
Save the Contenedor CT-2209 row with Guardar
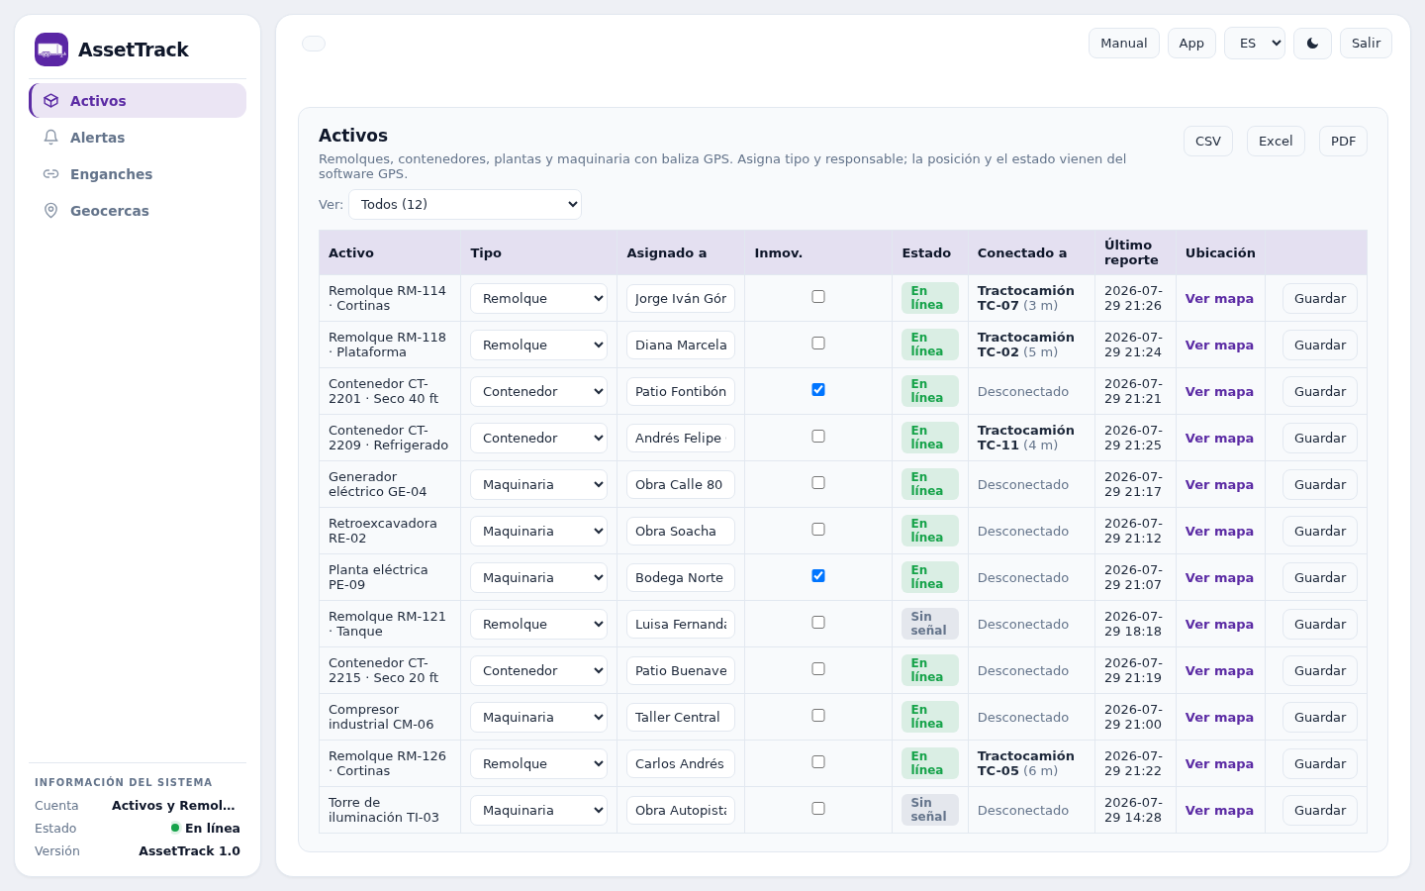click(1320, 439)
